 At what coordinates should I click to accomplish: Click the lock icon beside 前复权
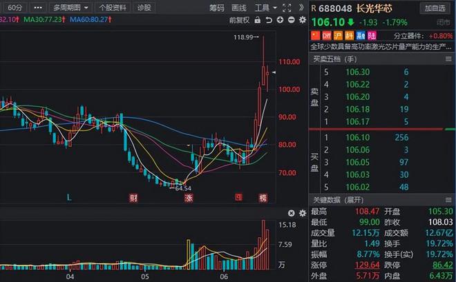click(258, 20)
